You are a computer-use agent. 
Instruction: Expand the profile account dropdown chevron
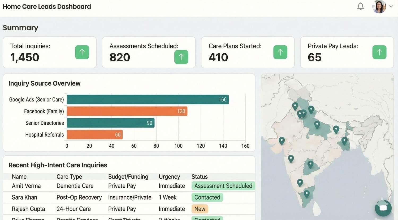[x=391, y=7]
